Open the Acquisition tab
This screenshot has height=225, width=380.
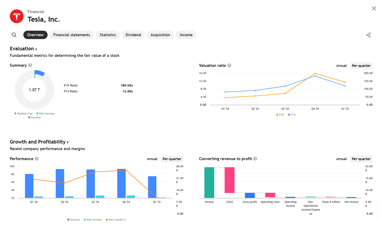coord(160,35)
